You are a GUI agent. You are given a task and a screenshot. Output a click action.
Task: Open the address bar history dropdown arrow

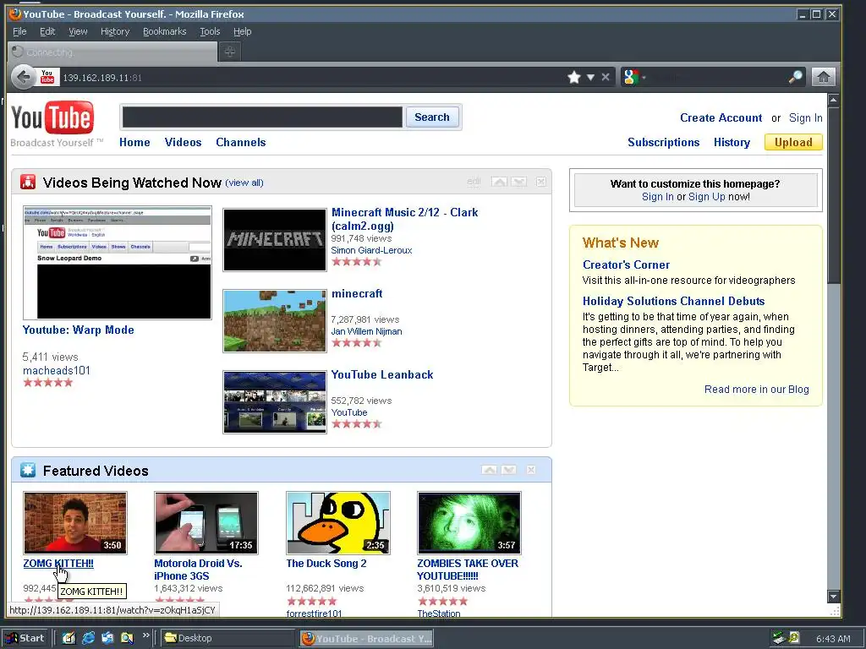point(590,77)
